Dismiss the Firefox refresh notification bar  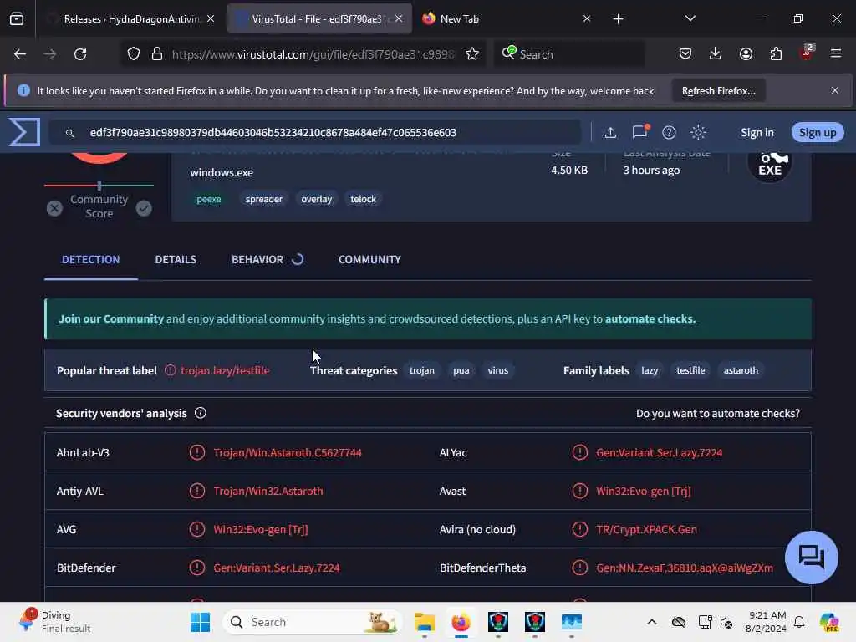tap(835, 90)
